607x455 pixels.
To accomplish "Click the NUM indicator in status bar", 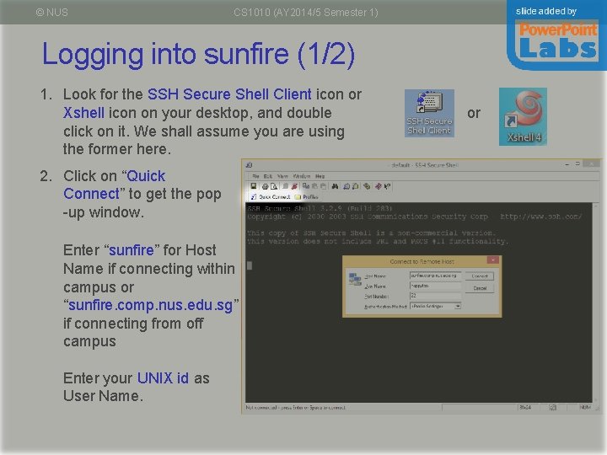I will 584,408.
